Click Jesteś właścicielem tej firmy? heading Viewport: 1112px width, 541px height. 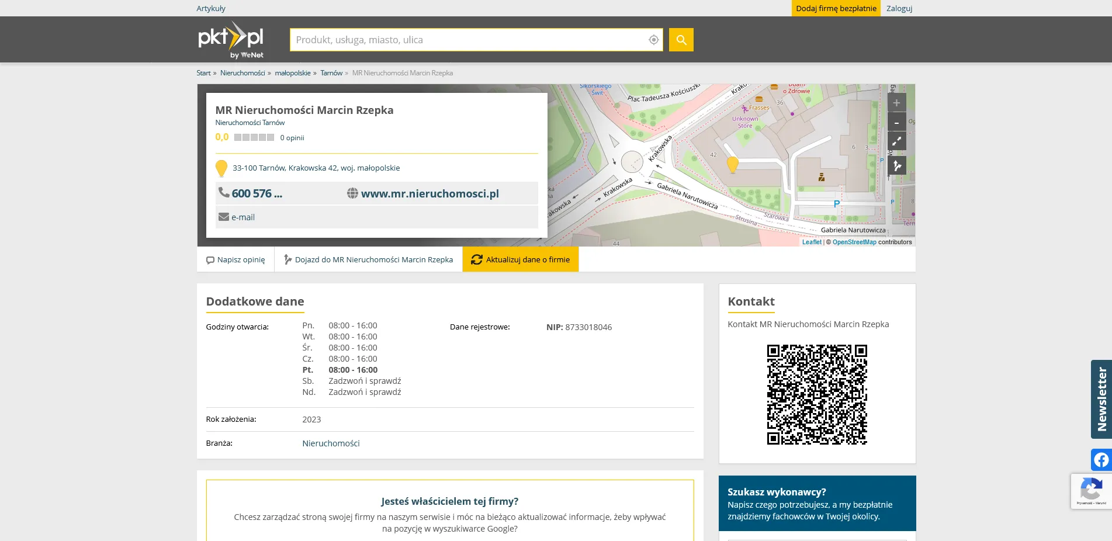[449, 501]
